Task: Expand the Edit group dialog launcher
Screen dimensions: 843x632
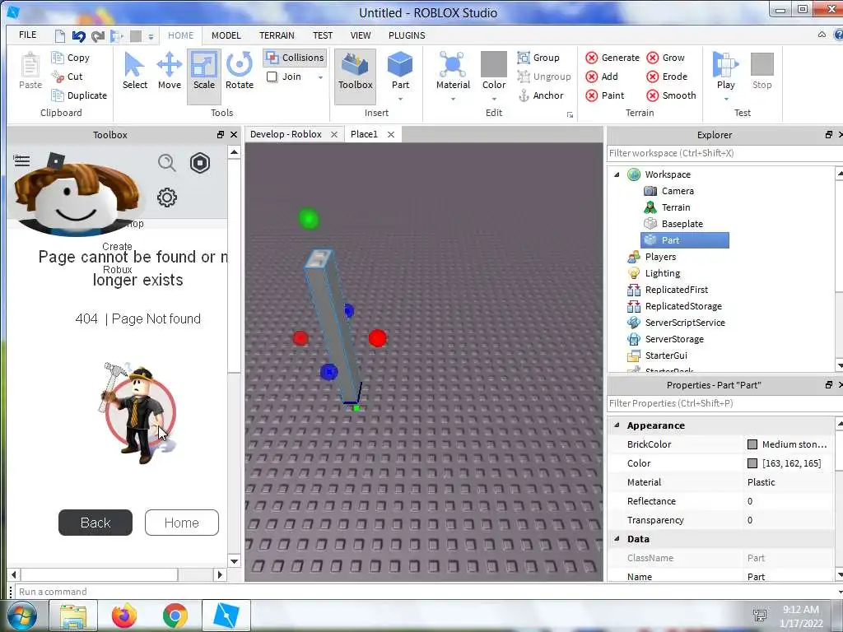Action: (x=570, y=114)
